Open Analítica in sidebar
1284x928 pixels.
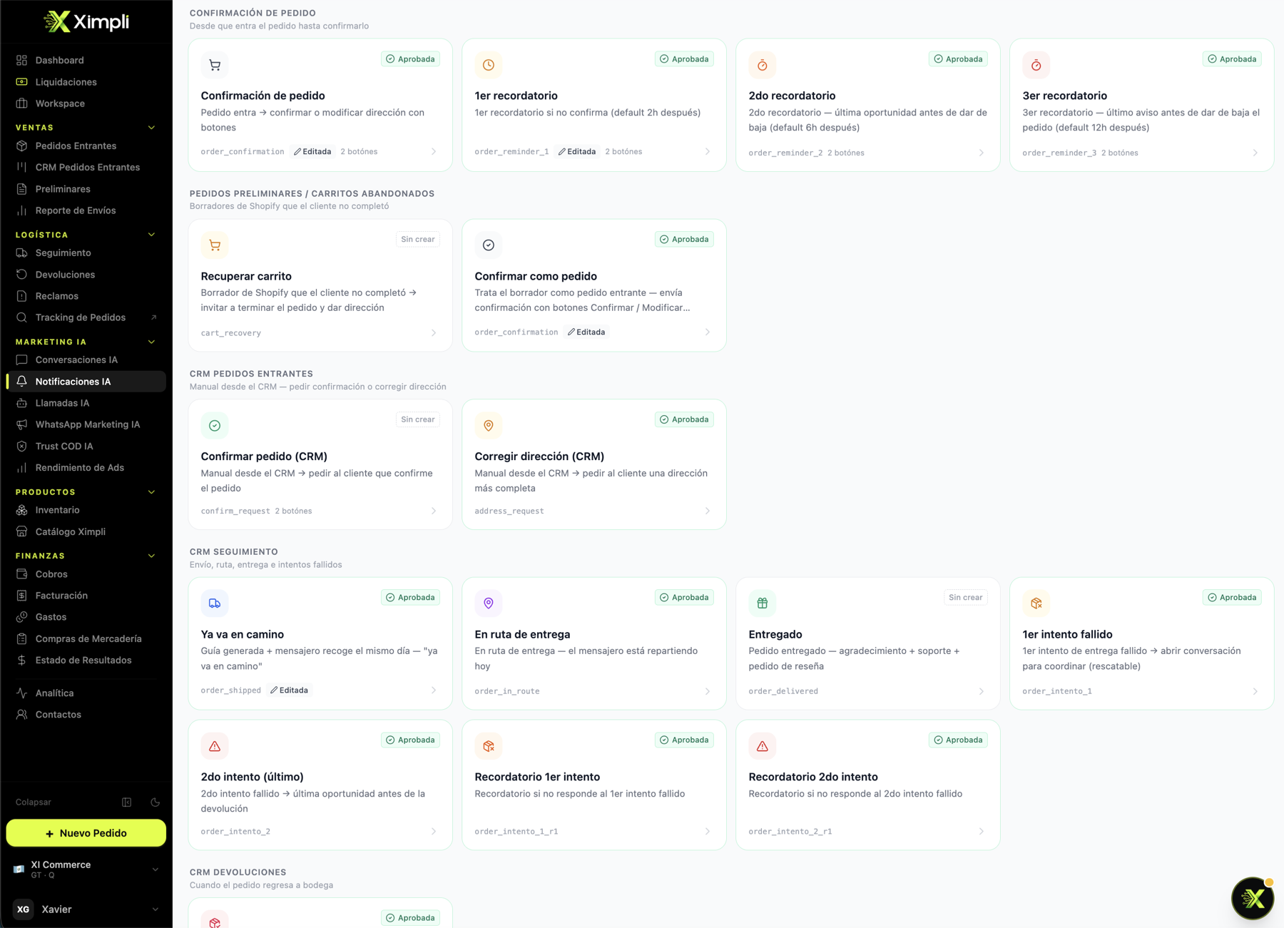[86, 693]
